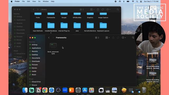Launch Finder from the Dock
169x95 pixels.
pyautogui.click(x=25, y=90)
